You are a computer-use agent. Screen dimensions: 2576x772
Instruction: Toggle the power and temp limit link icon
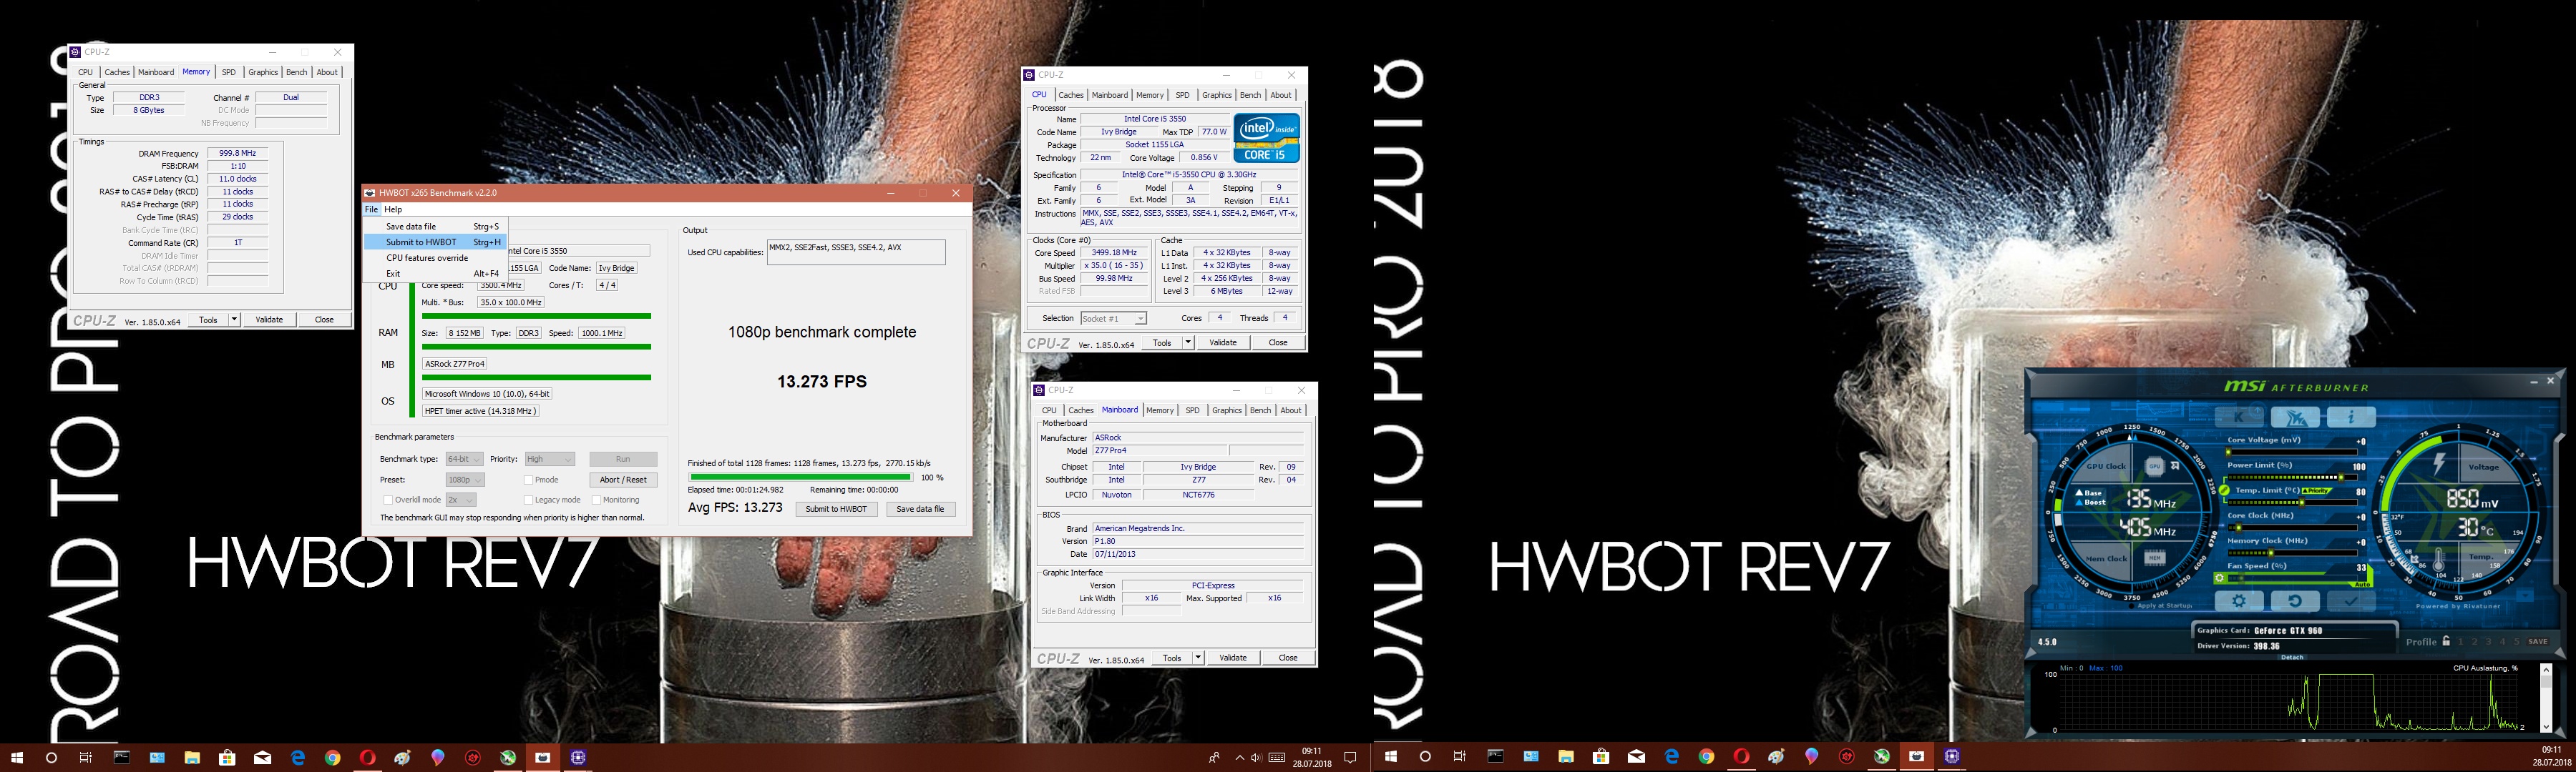(2224, 490)
